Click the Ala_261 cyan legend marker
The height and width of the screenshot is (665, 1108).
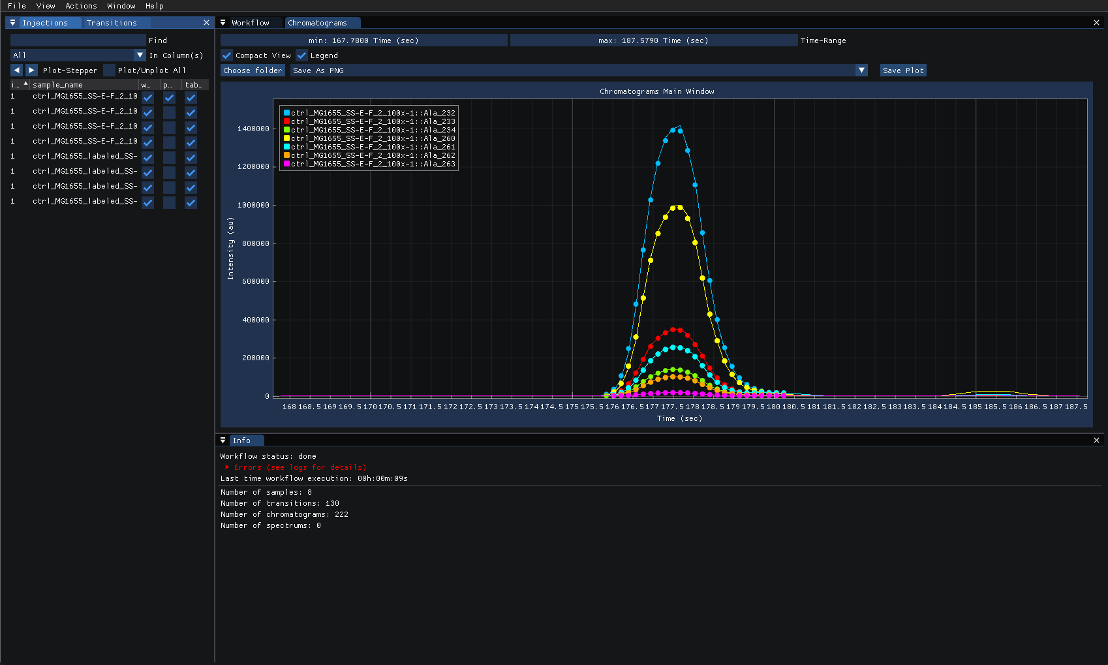[286, 147]
